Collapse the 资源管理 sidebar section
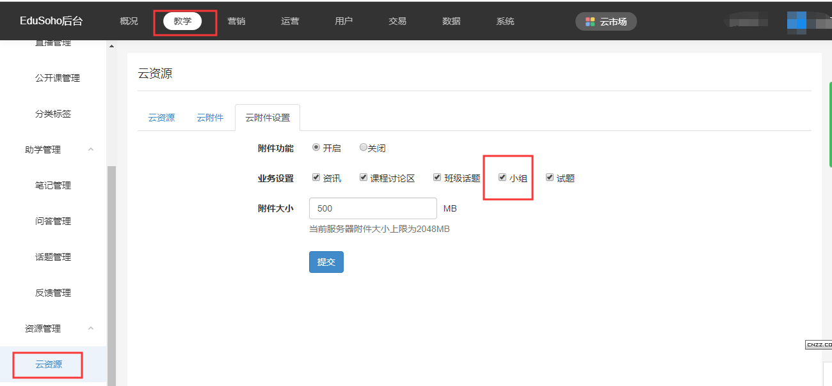Screen dimensions: 832x386 pyautogui.click(x=90, y=328)
